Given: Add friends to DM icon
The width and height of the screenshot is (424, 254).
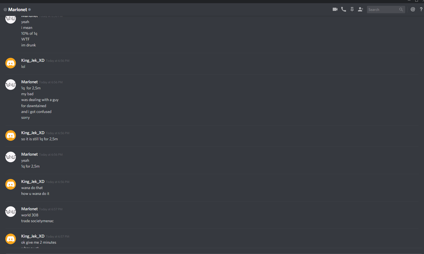Looking at the screenshot, I should point(361,9).
